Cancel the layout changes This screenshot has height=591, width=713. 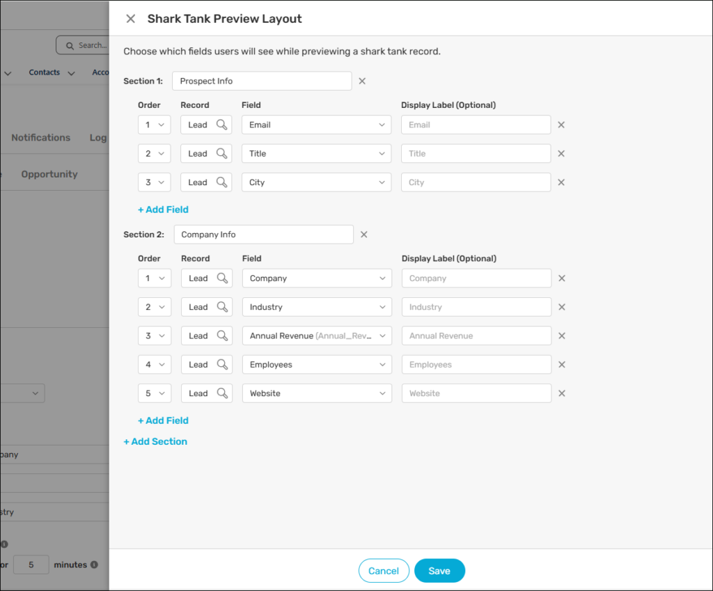(384, 571)
